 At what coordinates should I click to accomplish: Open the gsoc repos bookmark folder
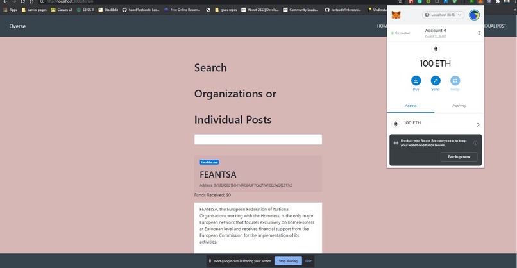coord(226,10)
